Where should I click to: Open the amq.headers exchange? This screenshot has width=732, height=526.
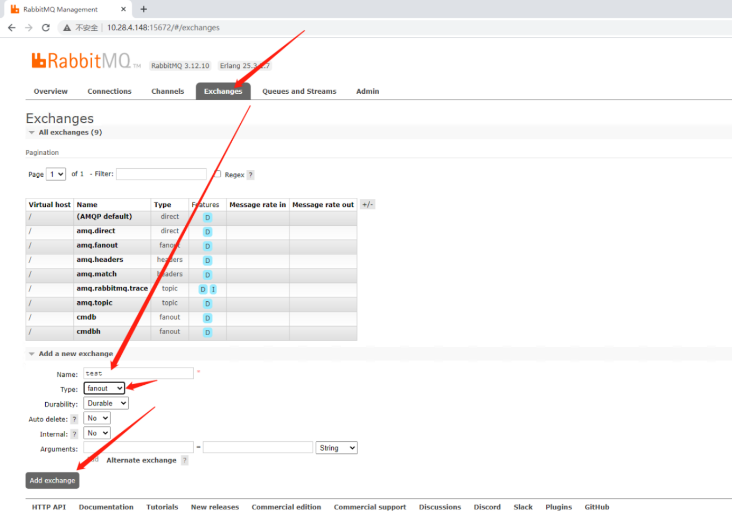tap(100, 260)
